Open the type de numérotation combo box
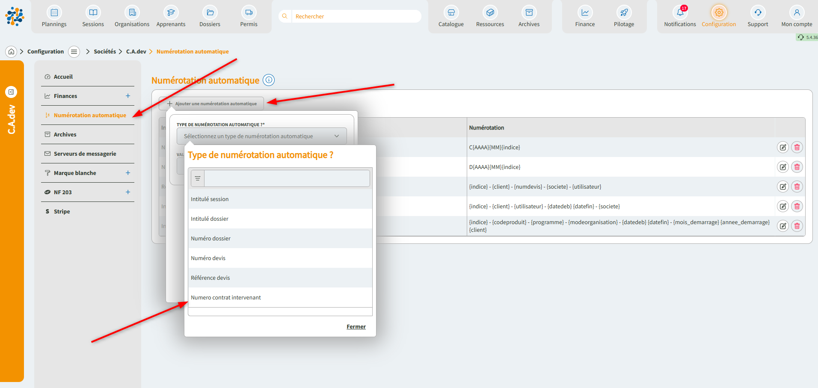This screenshot has width=818, height=388. [x=261, y=136]
